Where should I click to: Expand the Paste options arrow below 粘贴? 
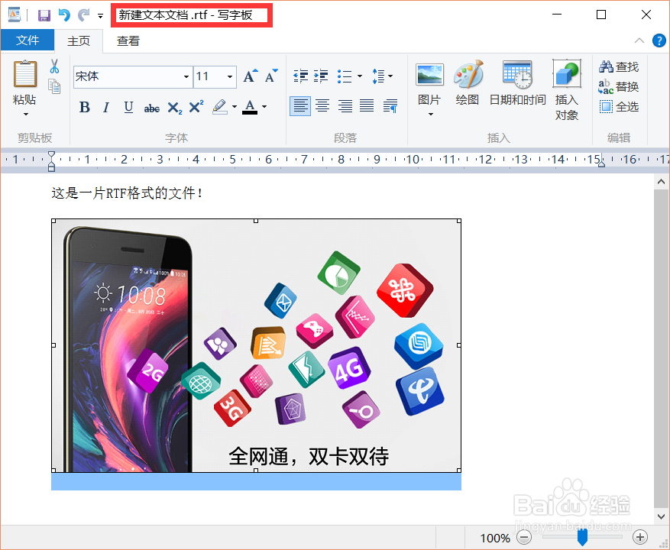[x=26, y=114]
